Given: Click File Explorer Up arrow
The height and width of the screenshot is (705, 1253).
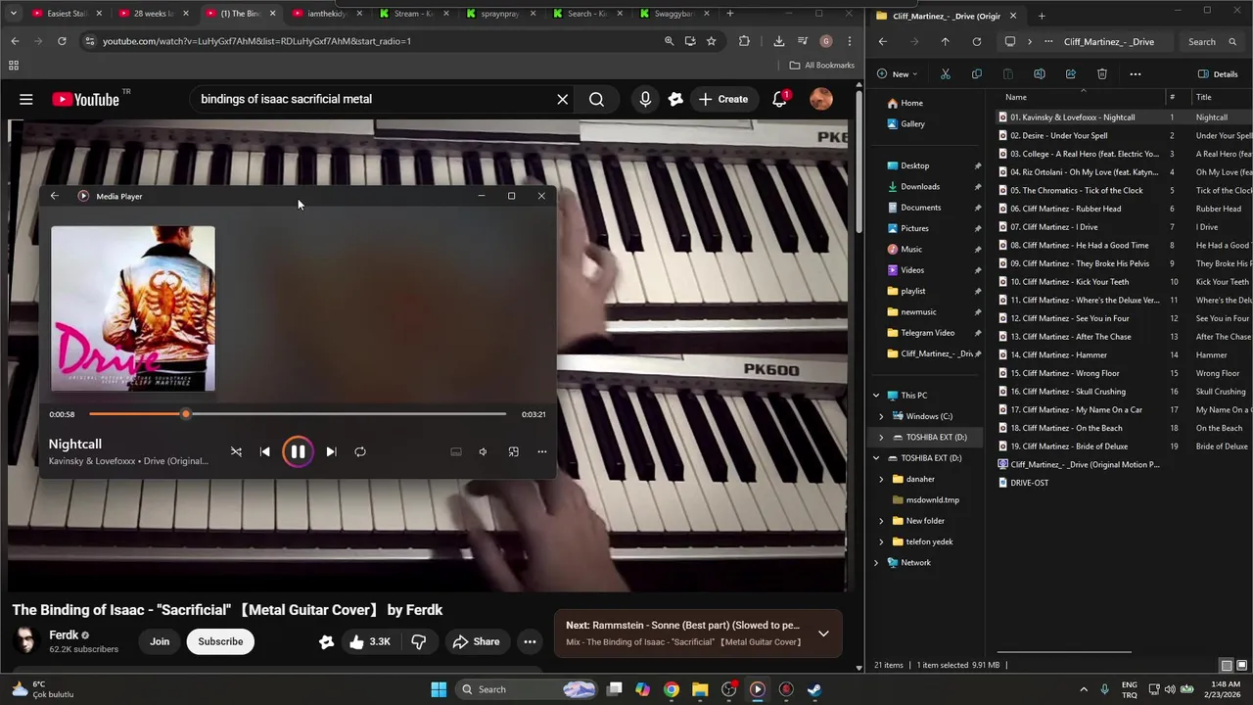Looking at the screenshot, I should [x=945, y=42].
